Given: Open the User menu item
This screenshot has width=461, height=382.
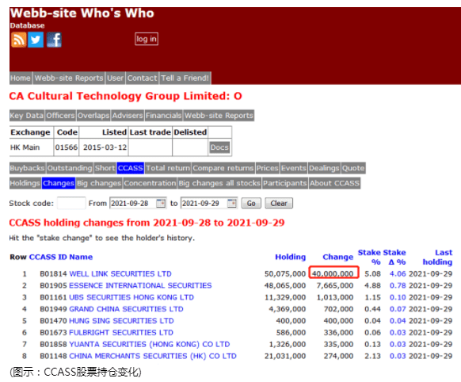Looking at the screenshot, I should (115, 78).
